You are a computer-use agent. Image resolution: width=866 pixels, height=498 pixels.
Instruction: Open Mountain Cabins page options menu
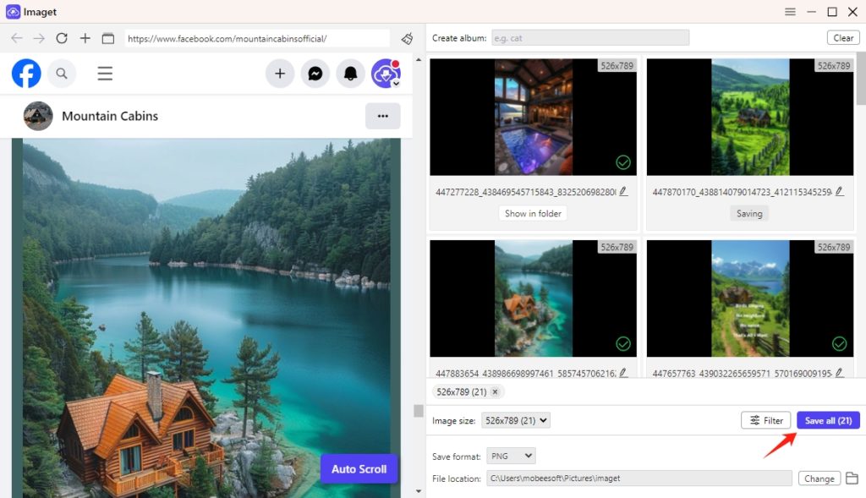[383, 116]
